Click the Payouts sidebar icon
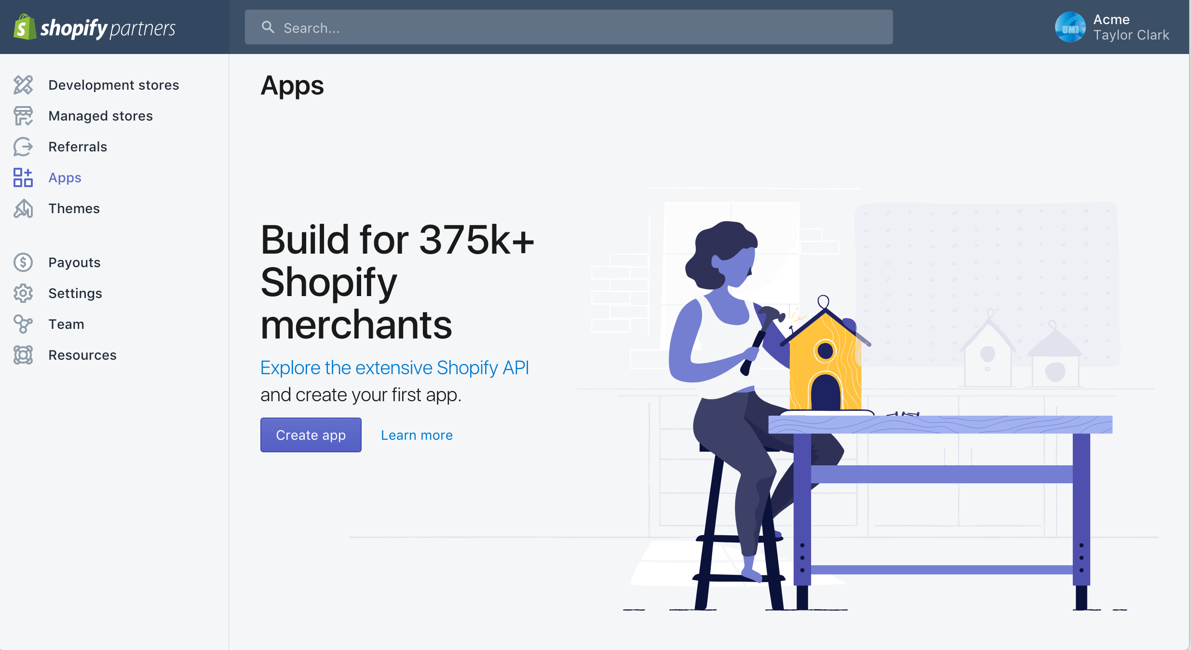1191x650 pixels. tap(23, 263)
